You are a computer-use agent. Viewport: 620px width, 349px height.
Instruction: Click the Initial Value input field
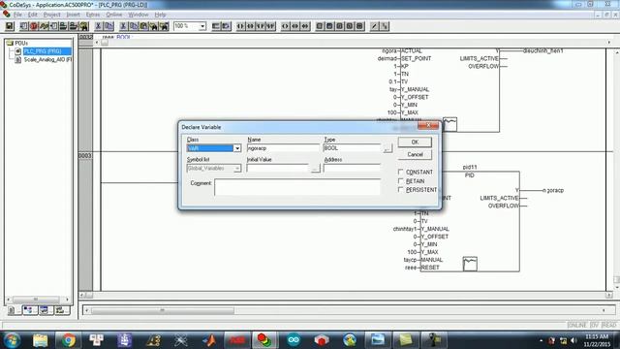pos(278,169)
